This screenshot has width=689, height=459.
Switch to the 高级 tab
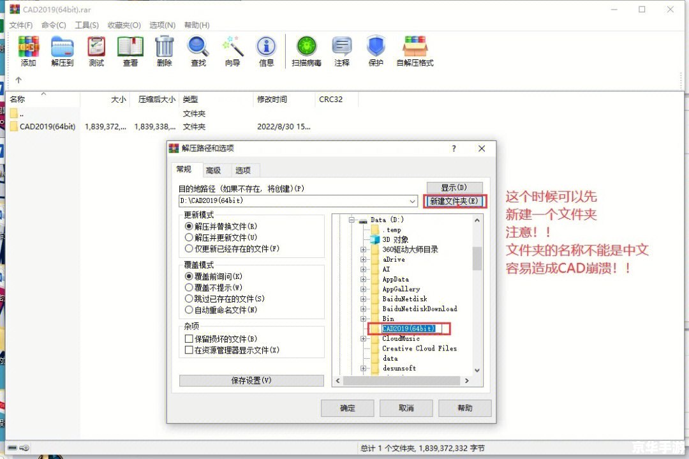coord(214,170)
